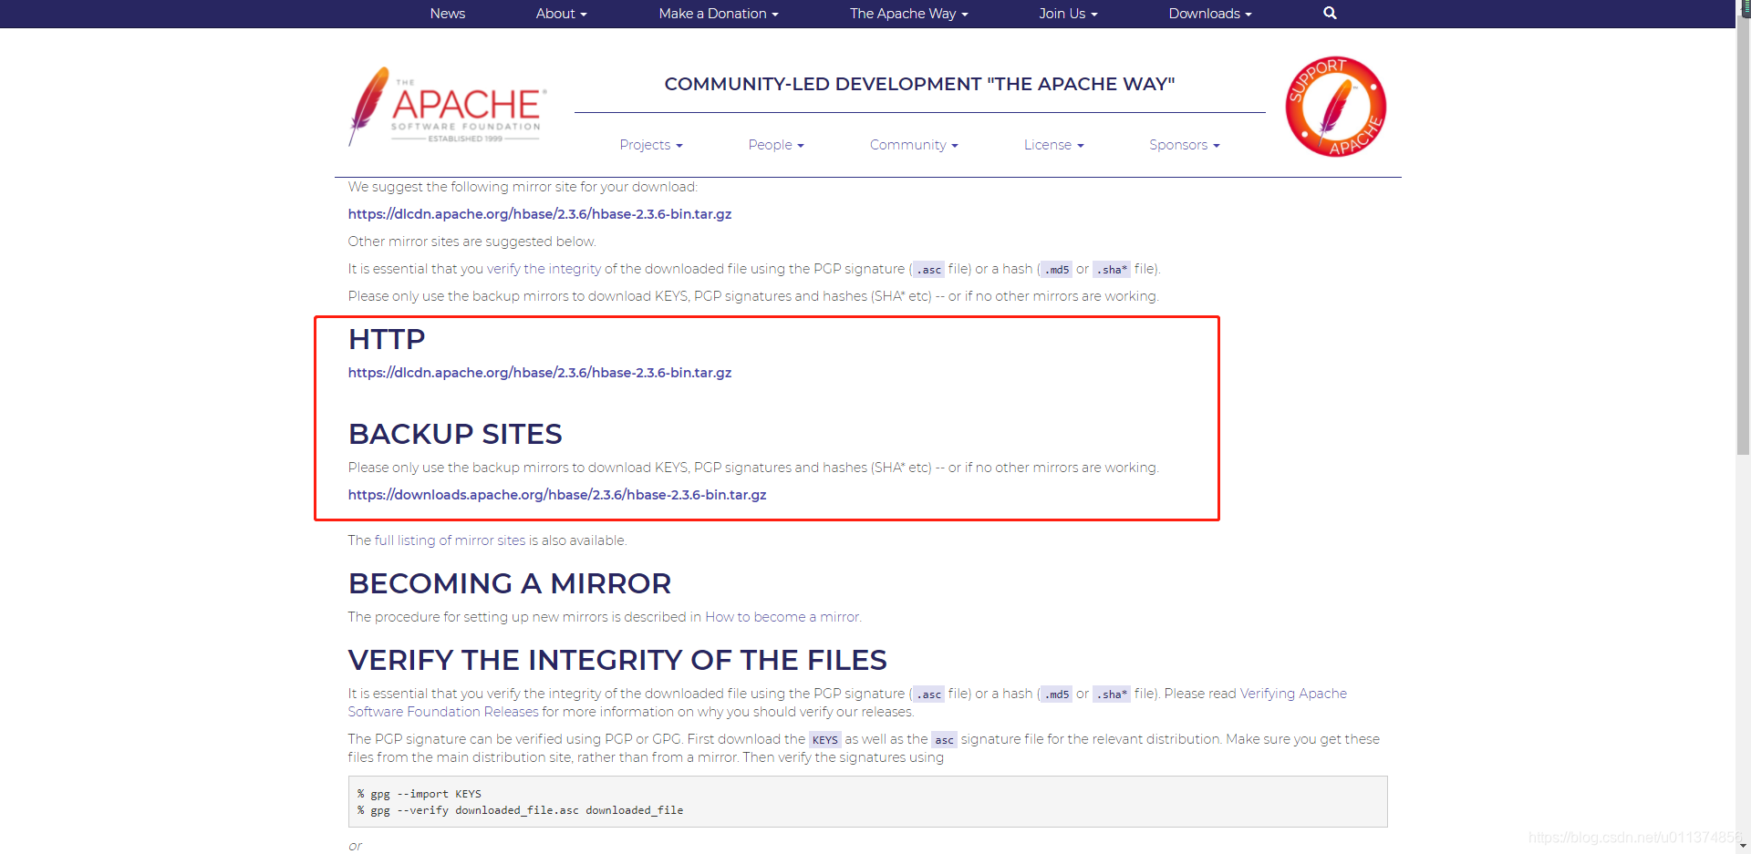The width and height of the screenshot is (1751, 854).
Task: Click the KEYS code link
Action: [x=825, y=740]
